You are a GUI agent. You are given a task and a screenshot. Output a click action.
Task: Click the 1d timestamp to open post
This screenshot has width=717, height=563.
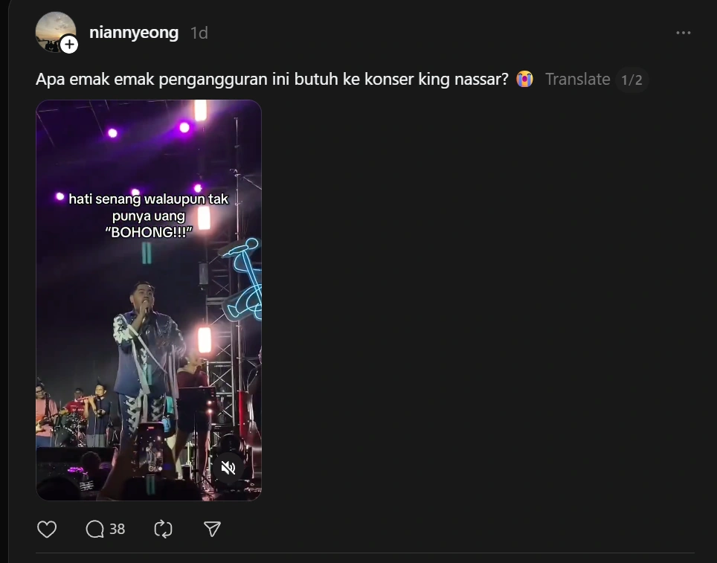[x=198, y=33]
